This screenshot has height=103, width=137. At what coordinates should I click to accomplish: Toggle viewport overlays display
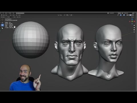(x=124, y=15)
